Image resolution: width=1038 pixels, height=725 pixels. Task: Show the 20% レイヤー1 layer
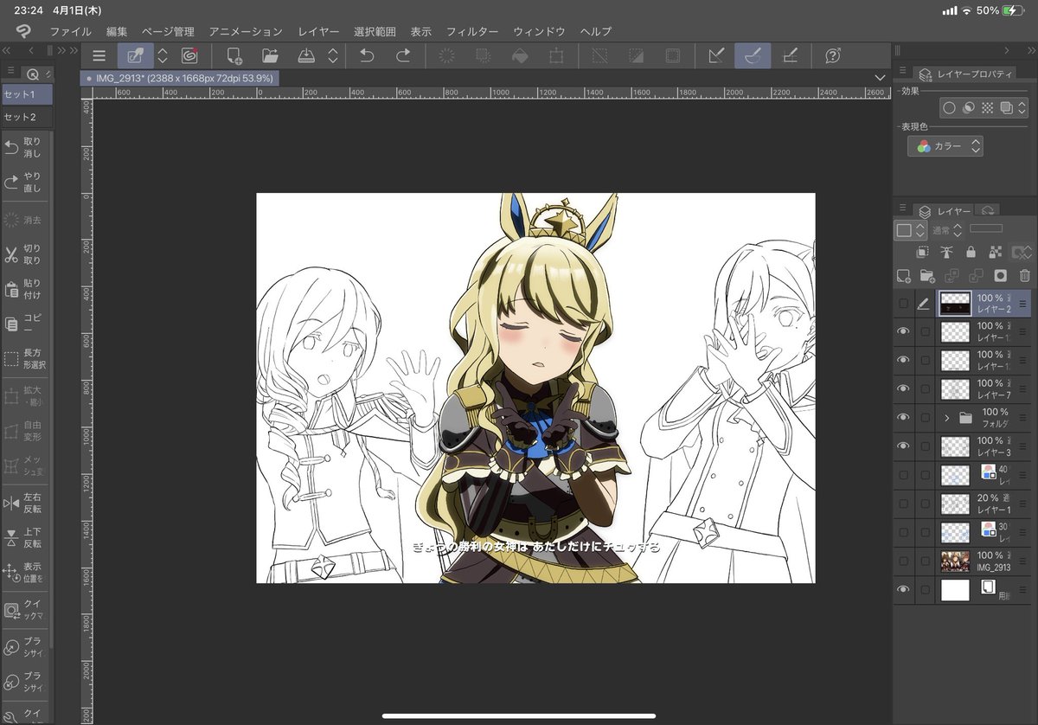(x=904, y=504)
